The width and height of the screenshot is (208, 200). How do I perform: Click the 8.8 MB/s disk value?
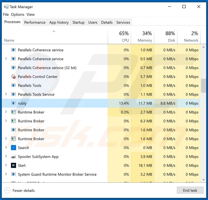click(x=168, y=103)
